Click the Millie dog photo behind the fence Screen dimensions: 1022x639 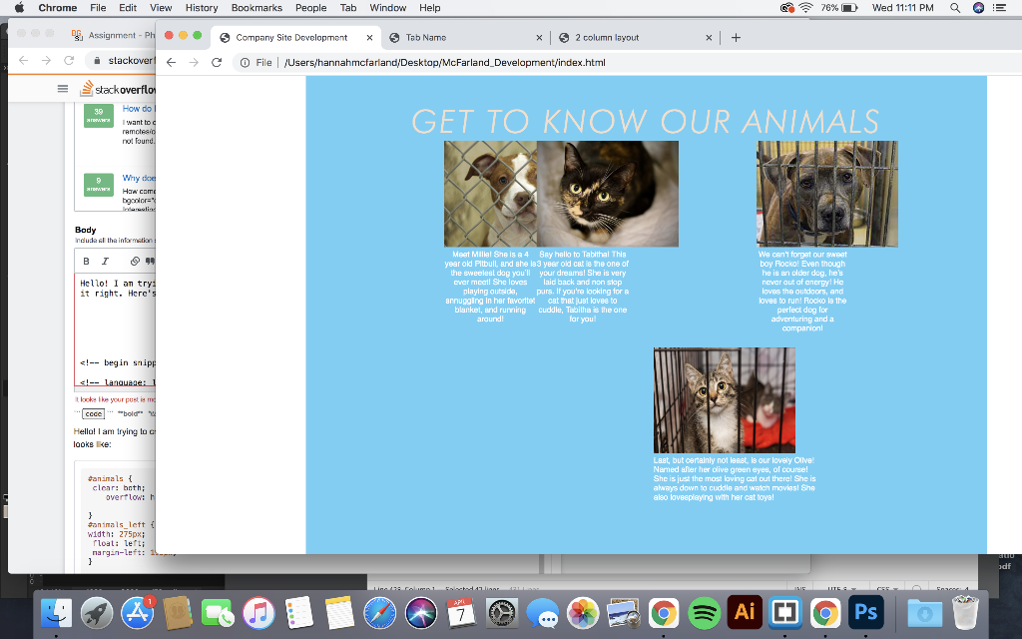pos(491,194)
